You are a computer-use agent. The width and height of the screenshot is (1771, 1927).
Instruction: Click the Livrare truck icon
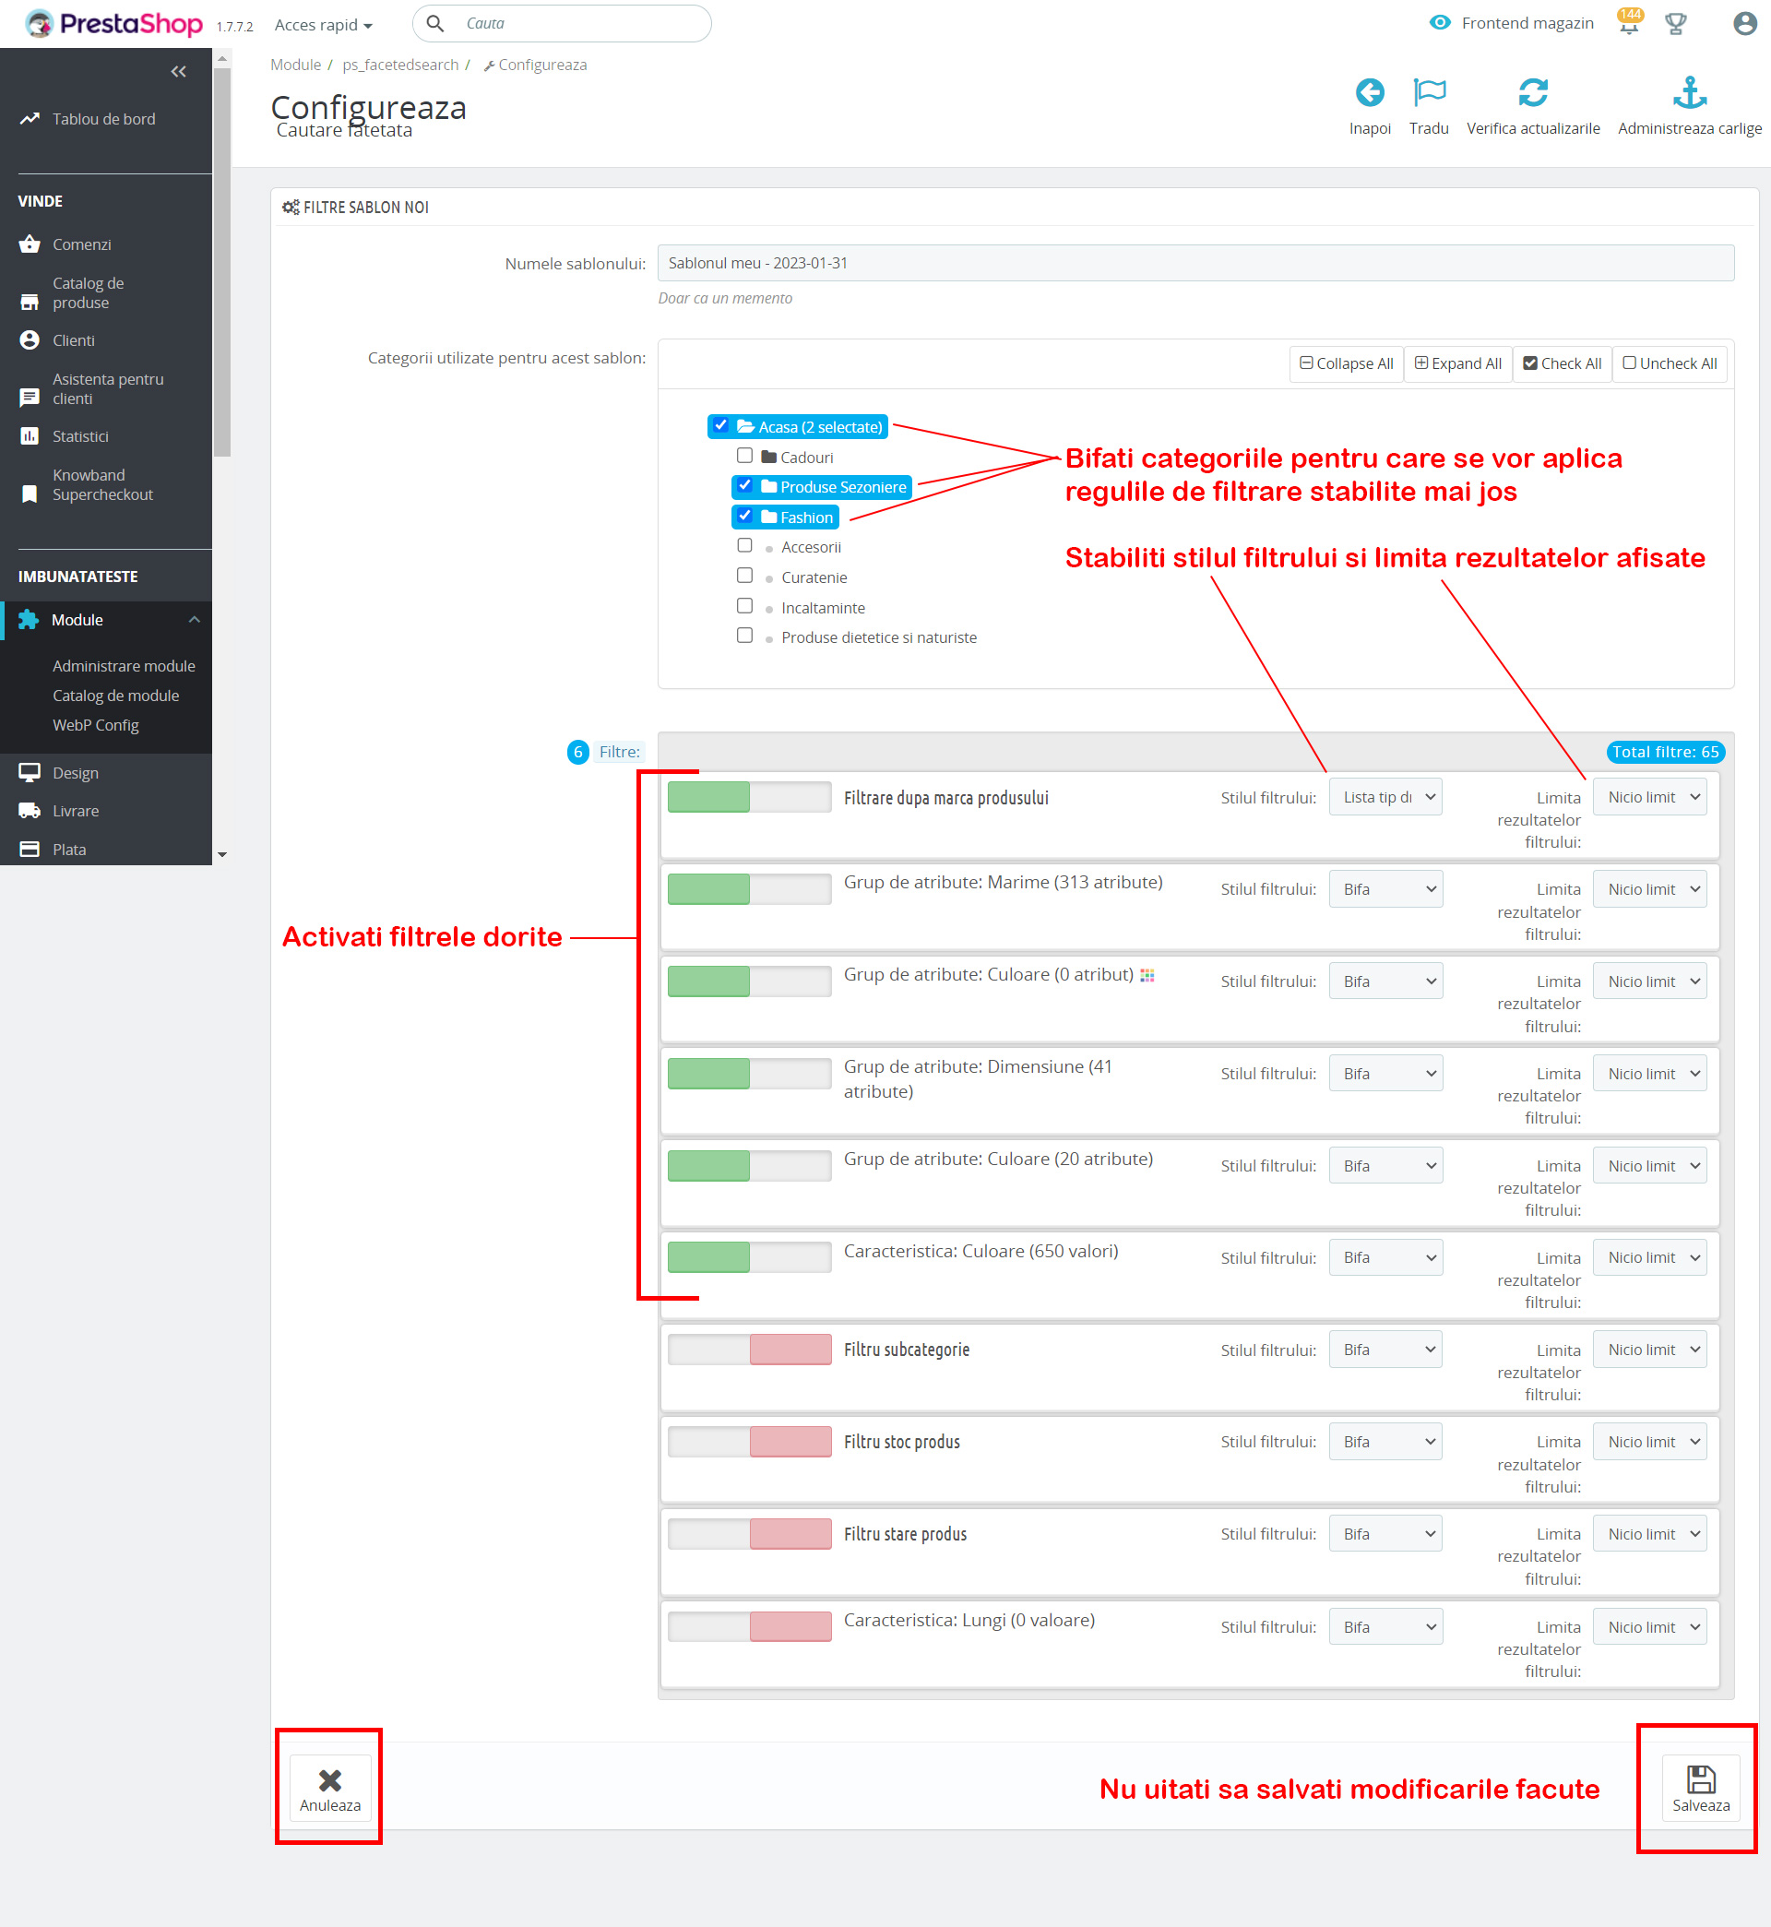click(x=30, y=811)
